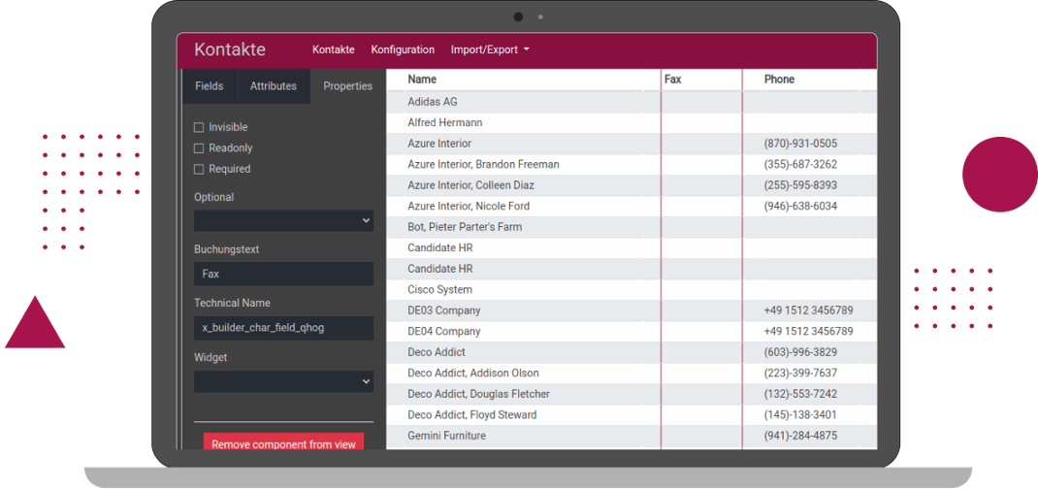The width and height of the screenshot is (1038, 489).
Task: Open the Attributes tab
Action: [x=274, y=86]
